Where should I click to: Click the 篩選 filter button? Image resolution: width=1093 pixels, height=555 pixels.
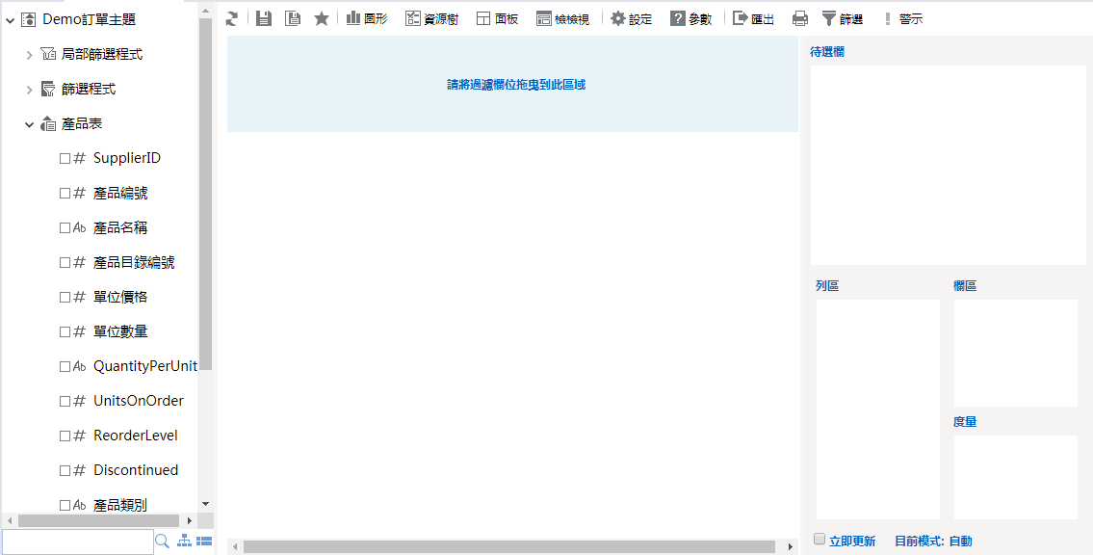click(x=842, y=18)
